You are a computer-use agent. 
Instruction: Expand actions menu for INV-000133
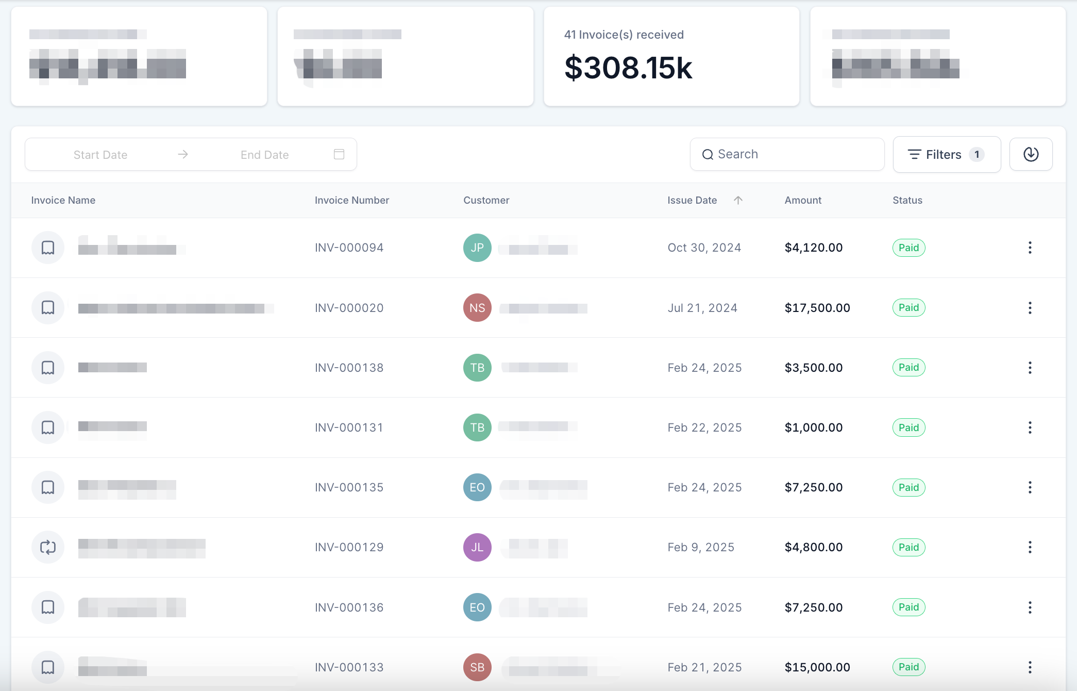pyautogui.click(x=1030, y=667)
